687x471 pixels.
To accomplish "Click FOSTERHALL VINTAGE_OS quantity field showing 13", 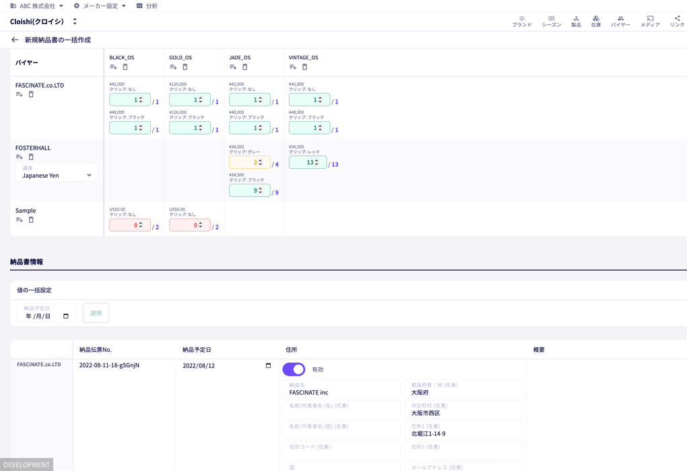I will (x=308, y=162).
